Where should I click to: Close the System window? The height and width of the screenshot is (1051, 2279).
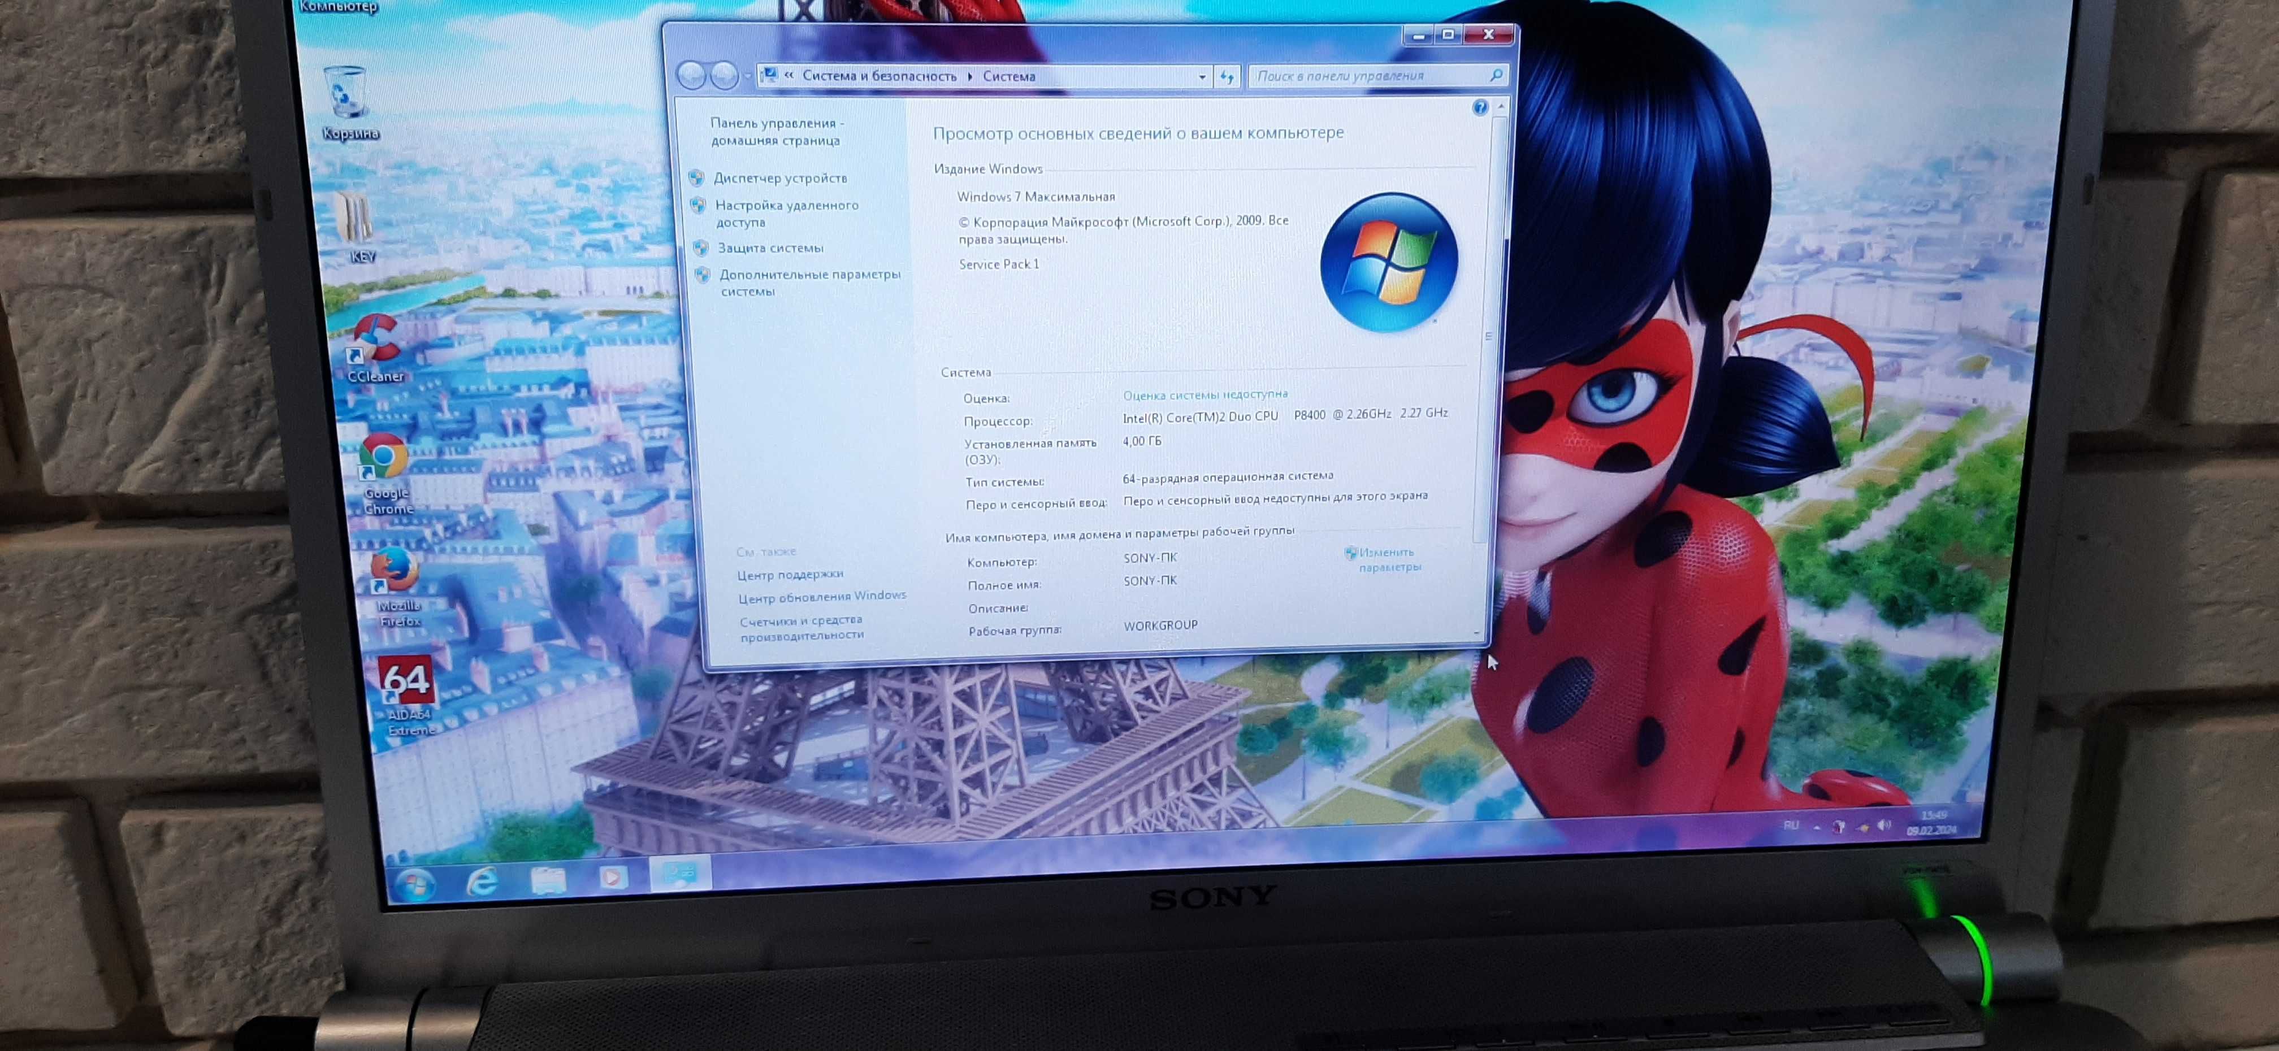click(x=1489, y=34)
